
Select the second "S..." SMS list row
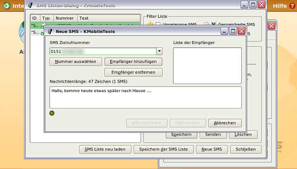37,32
